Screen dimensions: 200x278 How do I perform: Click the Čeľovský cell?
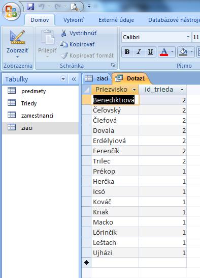click(x=115, y=110)
